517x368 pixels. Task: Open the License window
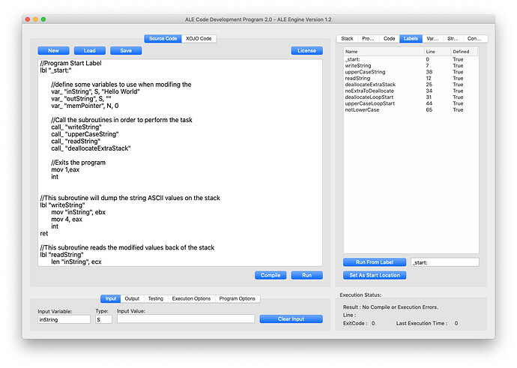(306, 51)
